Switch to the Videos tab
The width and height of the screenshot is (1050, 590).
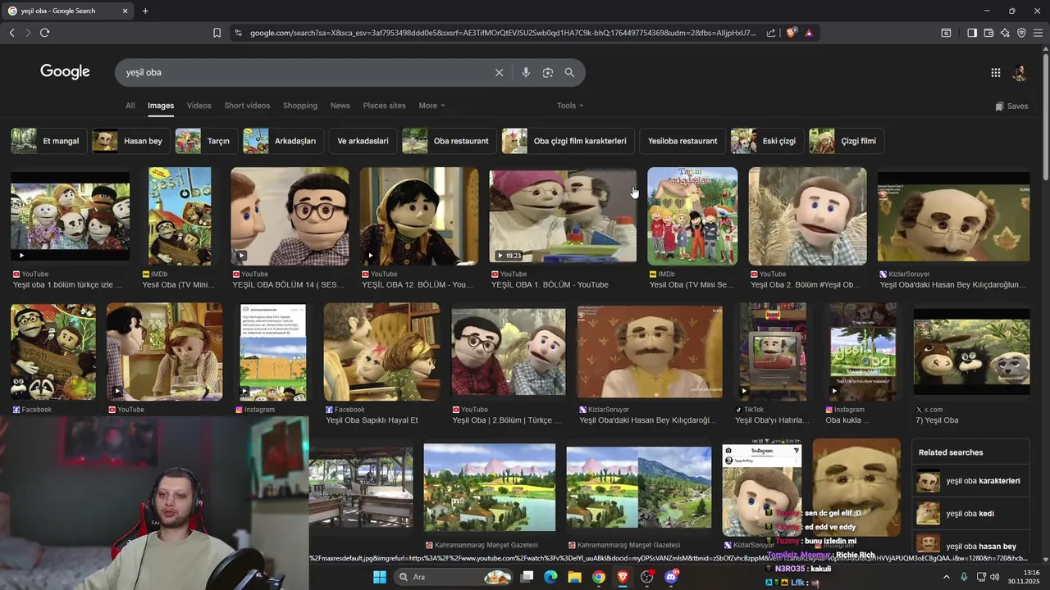pyautogui.click(x=199, y=106)
